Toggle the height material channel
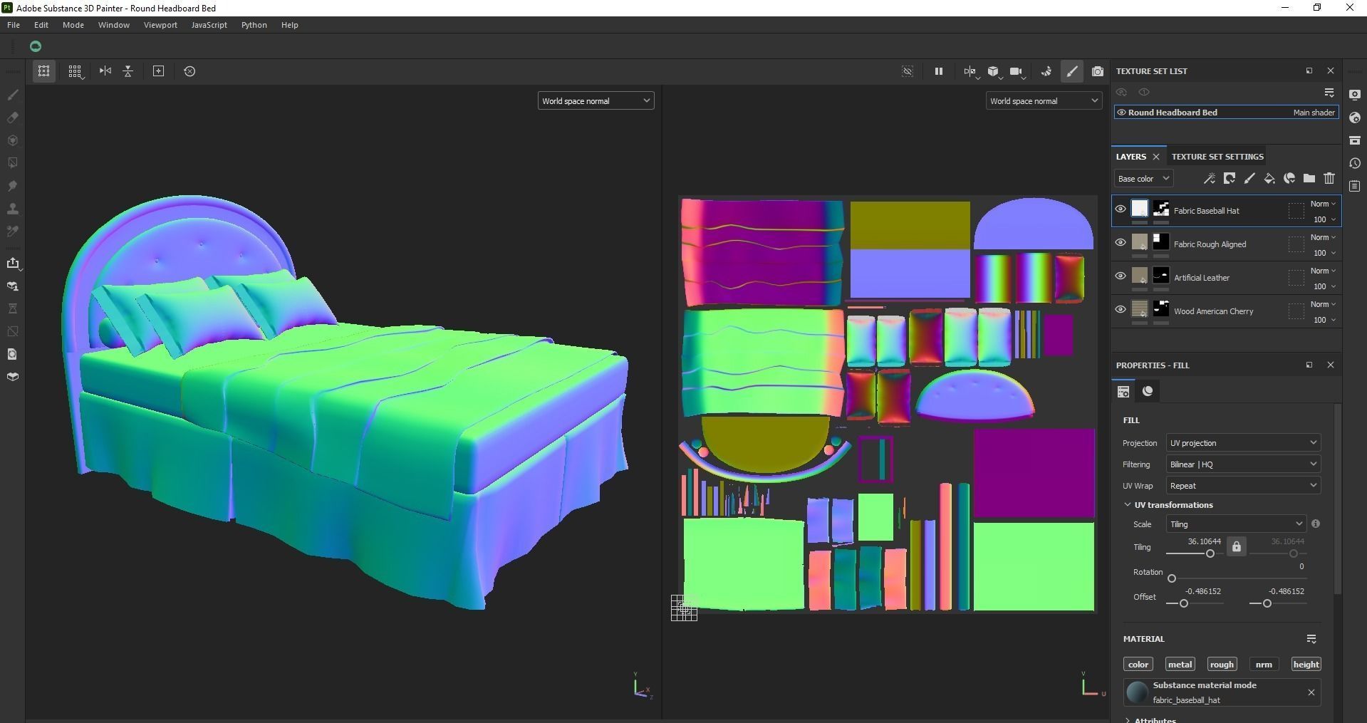This screenshot has height=723, width=1367. (1306, 665)
